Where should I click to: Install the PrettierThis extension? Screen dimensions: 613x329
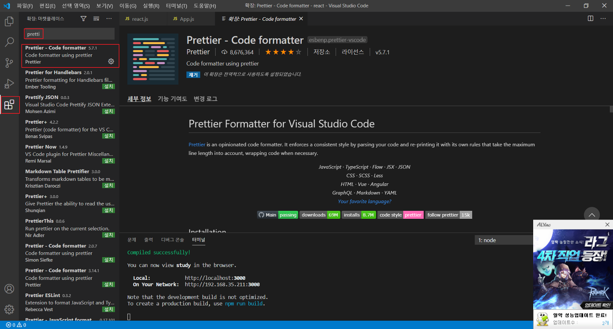coord(109,235)
